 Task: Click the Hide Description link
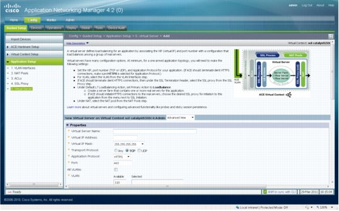[76, 43]
